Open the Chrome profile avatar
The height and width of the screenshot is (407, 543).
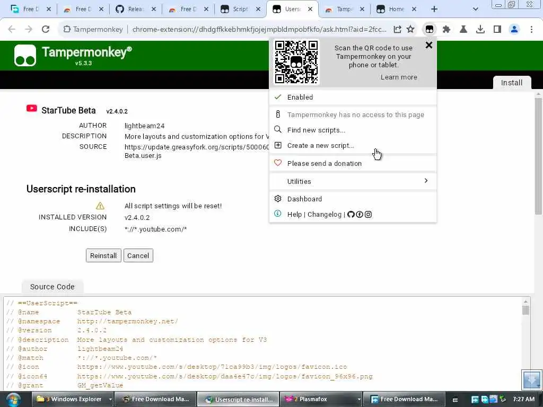pos(514,30)
